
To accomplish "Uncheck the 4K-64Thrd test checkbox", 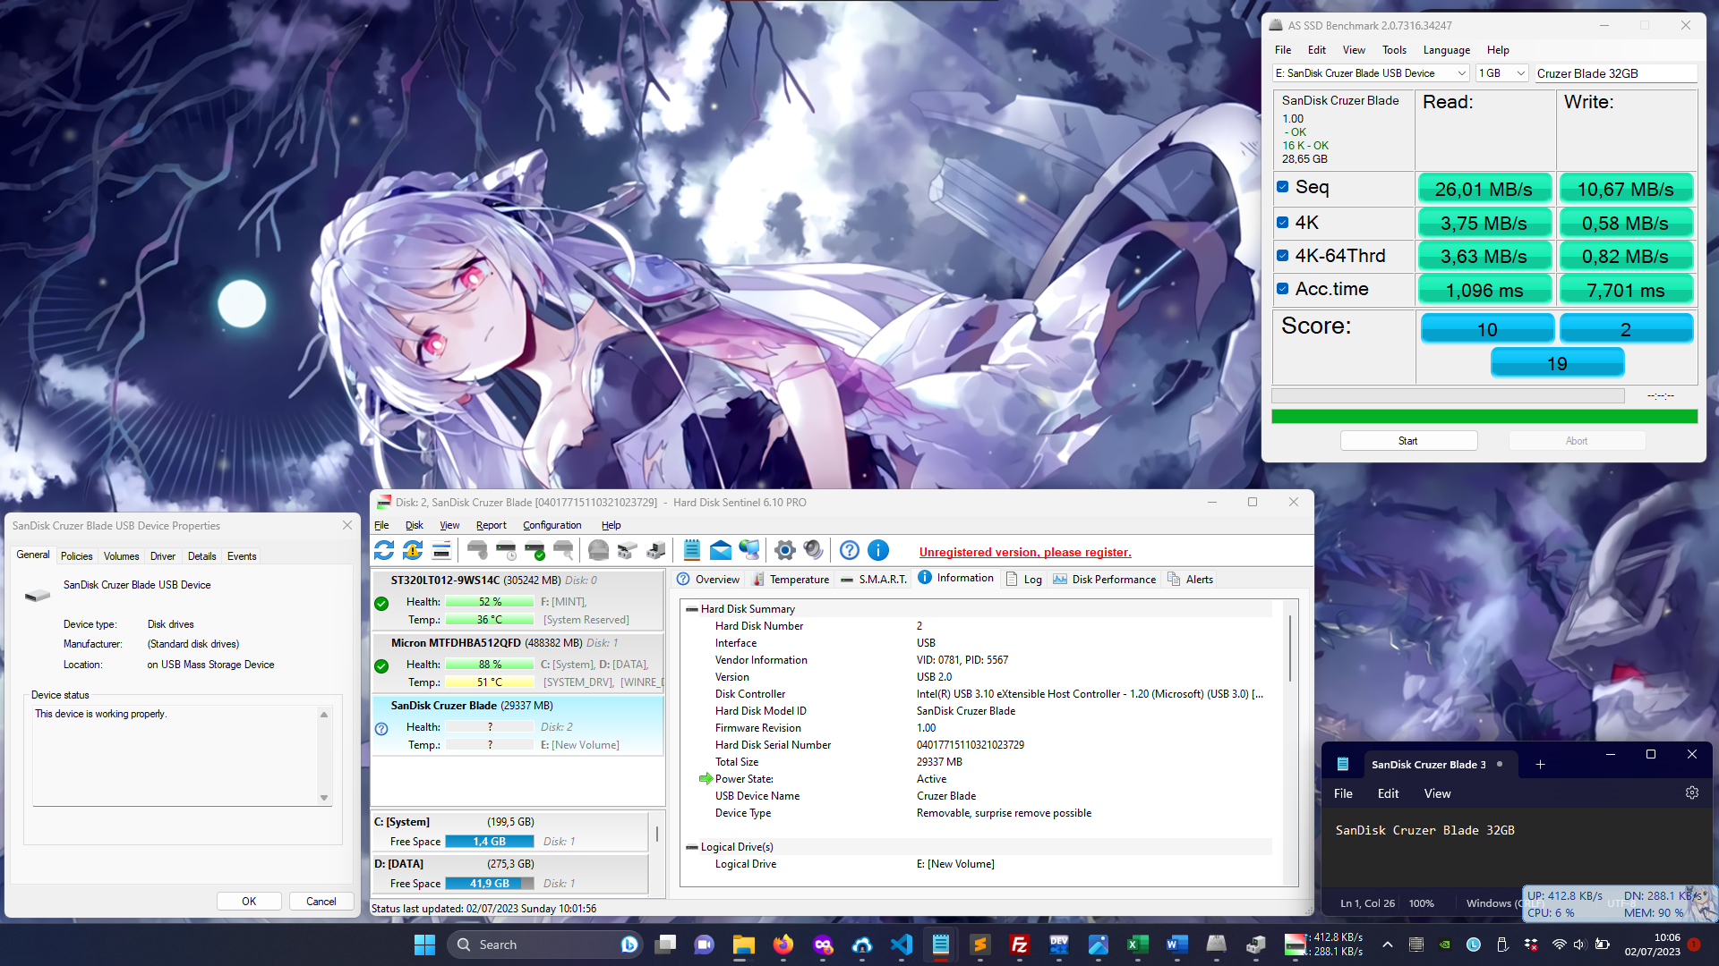I will coord(1283,256).
